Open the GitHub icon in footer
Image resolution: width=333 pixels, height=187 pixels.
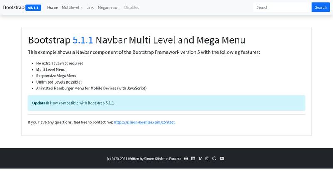(214, 158)
